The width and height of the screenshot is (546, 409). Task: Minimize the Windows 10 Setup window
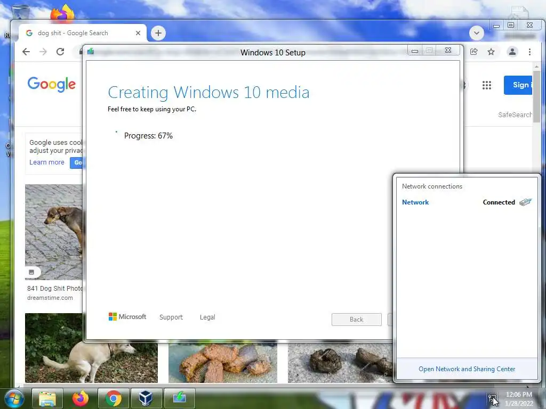(x=415, y=51)
